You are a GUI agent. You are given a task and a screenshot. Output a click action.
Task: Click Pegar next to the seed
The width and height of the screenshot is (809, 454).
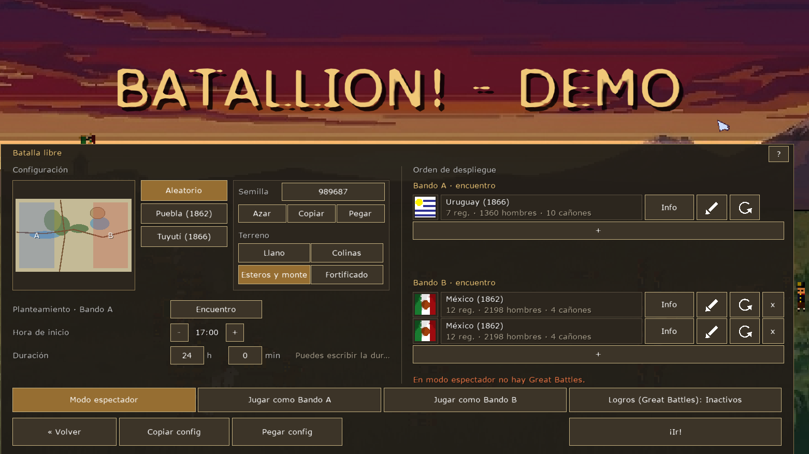click(360, 214)
